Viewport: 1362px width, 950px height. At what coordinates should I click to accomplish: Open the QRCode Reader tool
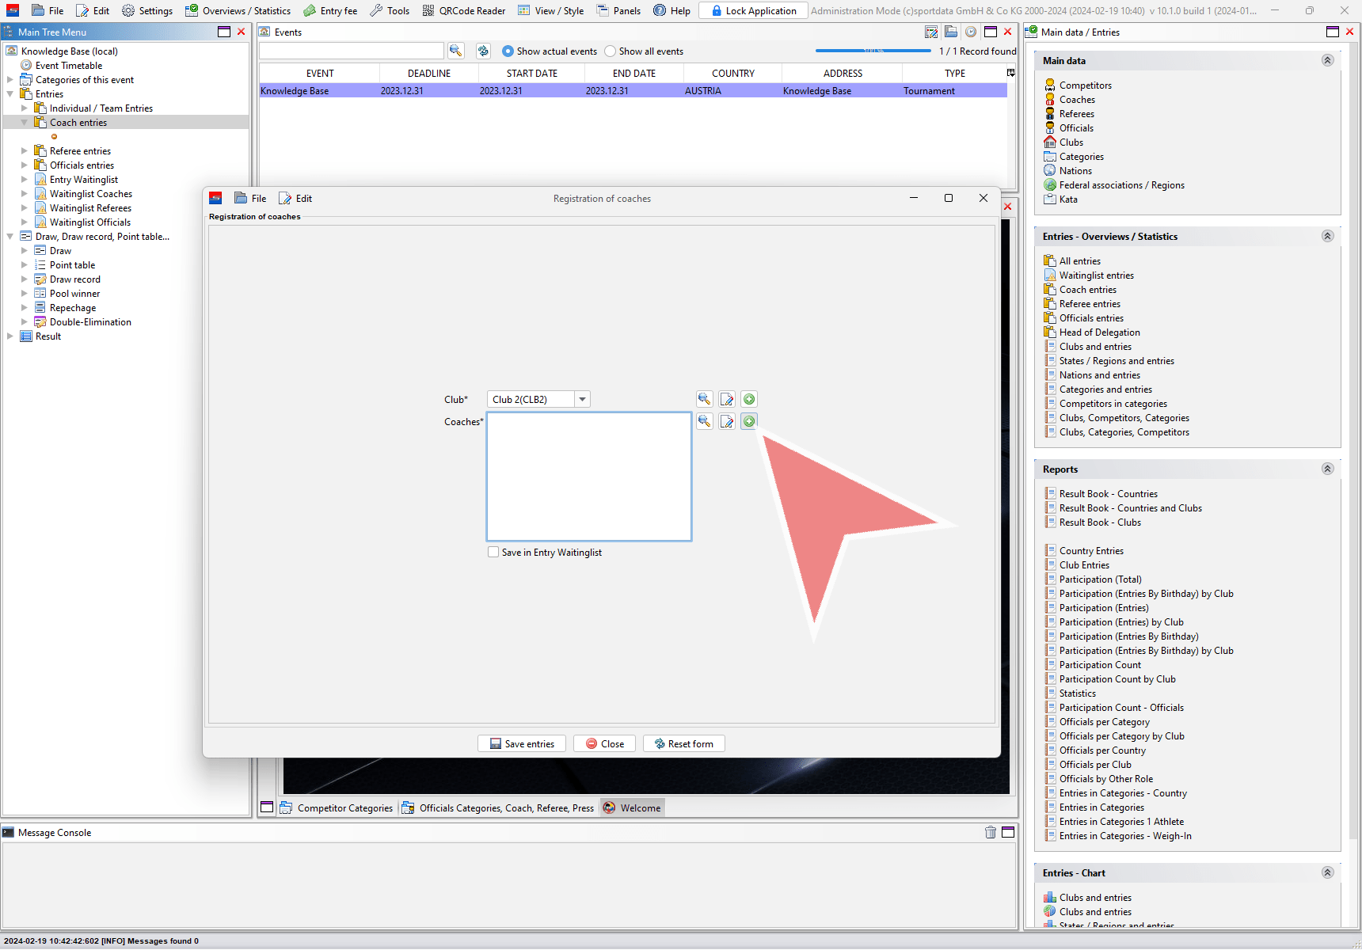click(x=464, y=10)
